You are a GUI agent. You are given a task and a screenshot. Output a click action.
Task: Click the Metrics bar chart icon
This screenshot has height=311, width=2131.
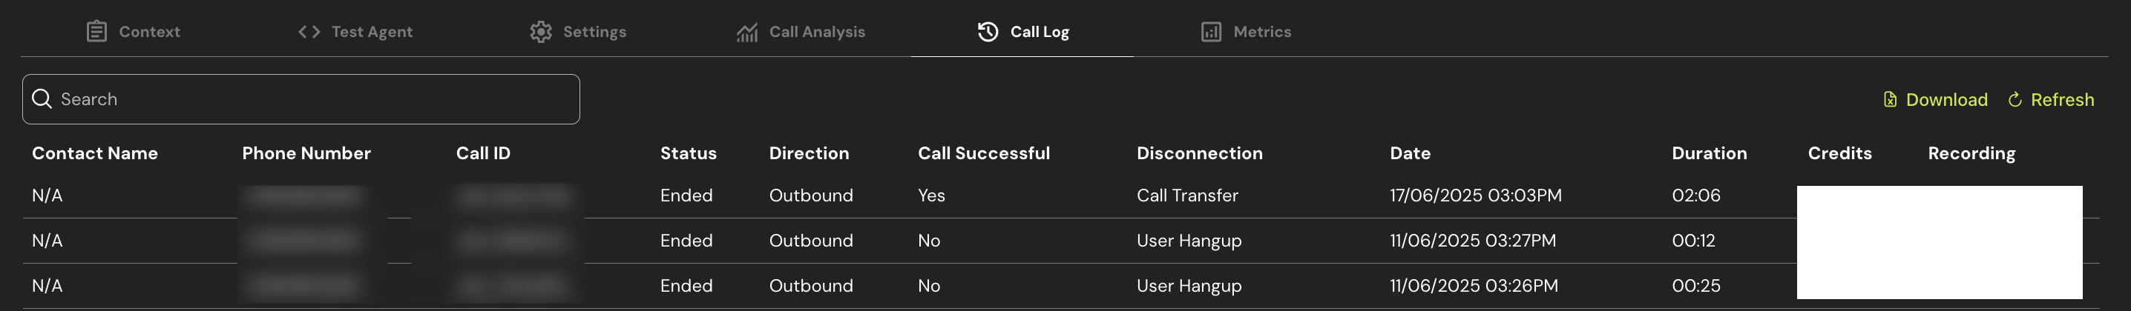click(1210, 31)
